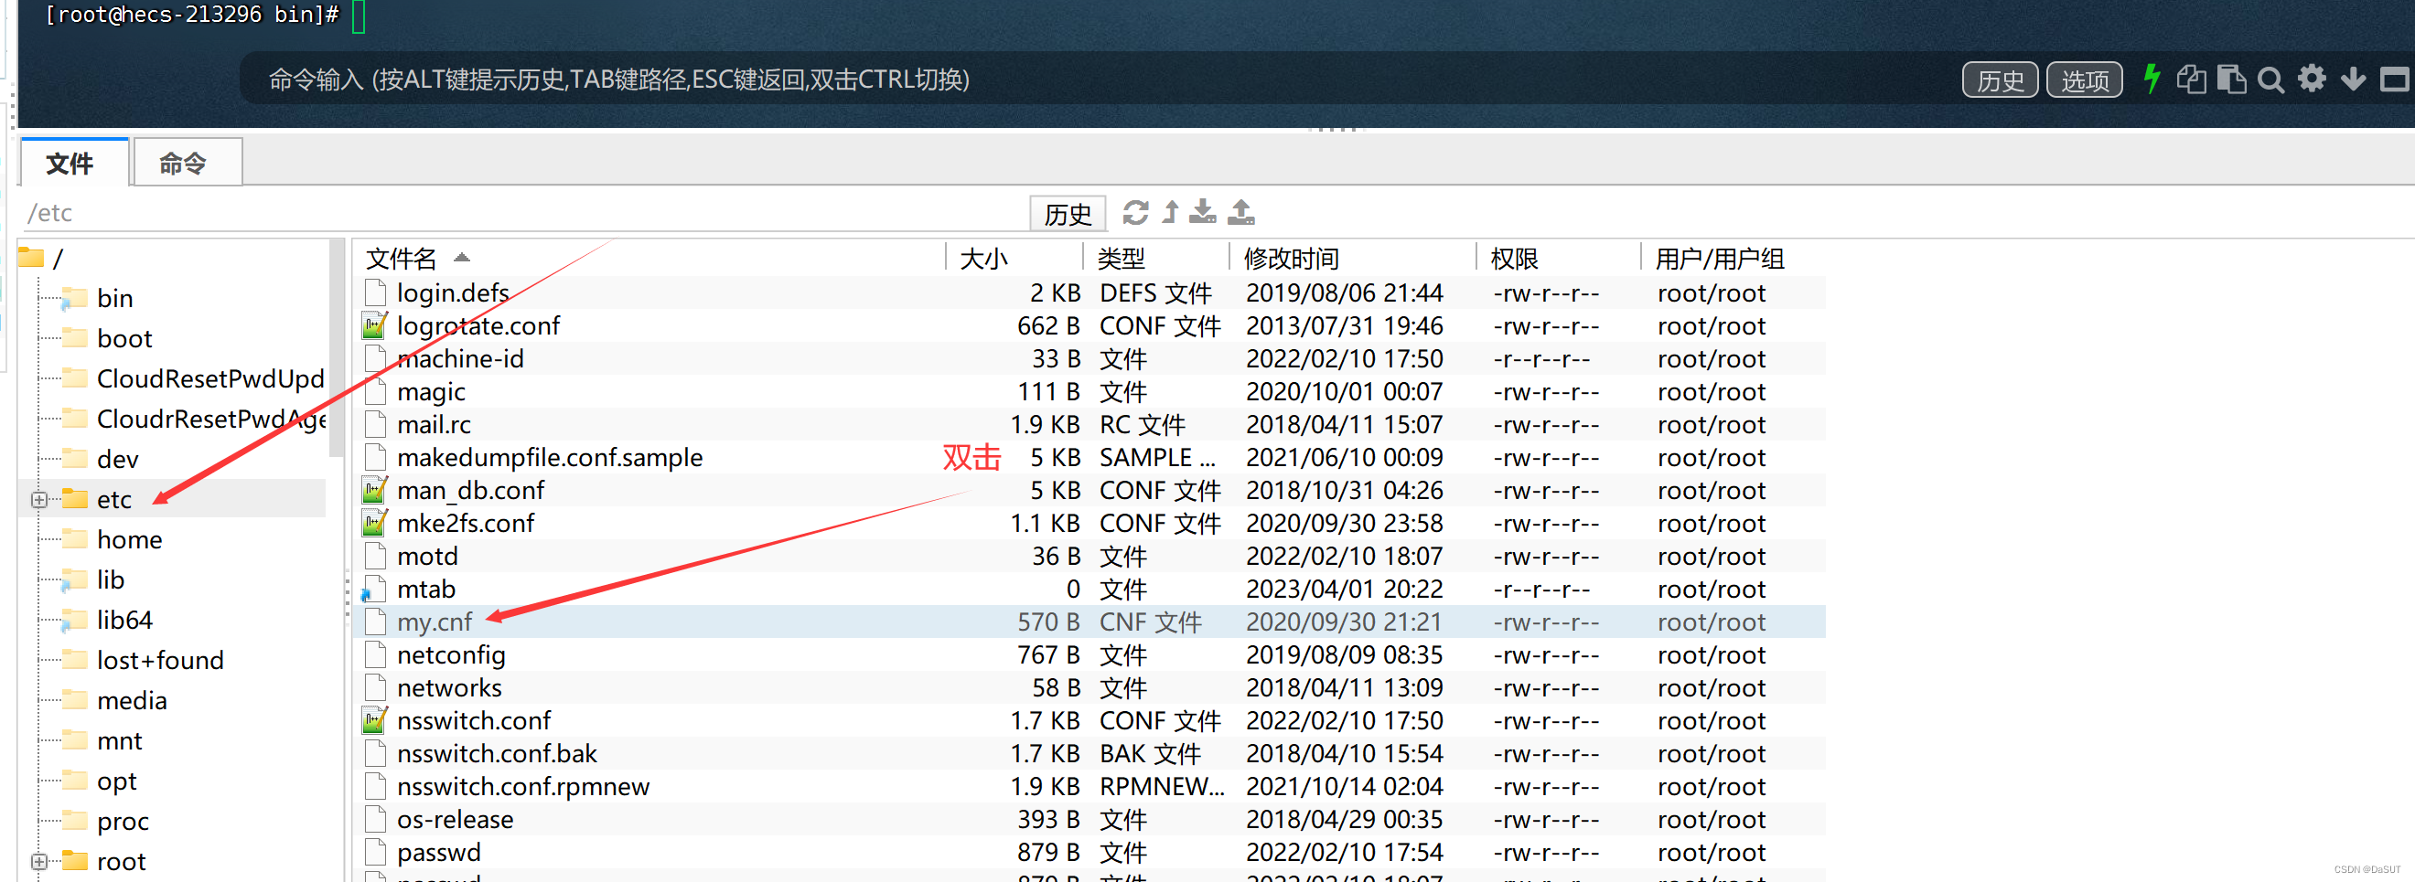The height and width of the screenshot is (882, 2415).
Task: Click the 选项 button in the command bar
Action: pos(2084,80)
